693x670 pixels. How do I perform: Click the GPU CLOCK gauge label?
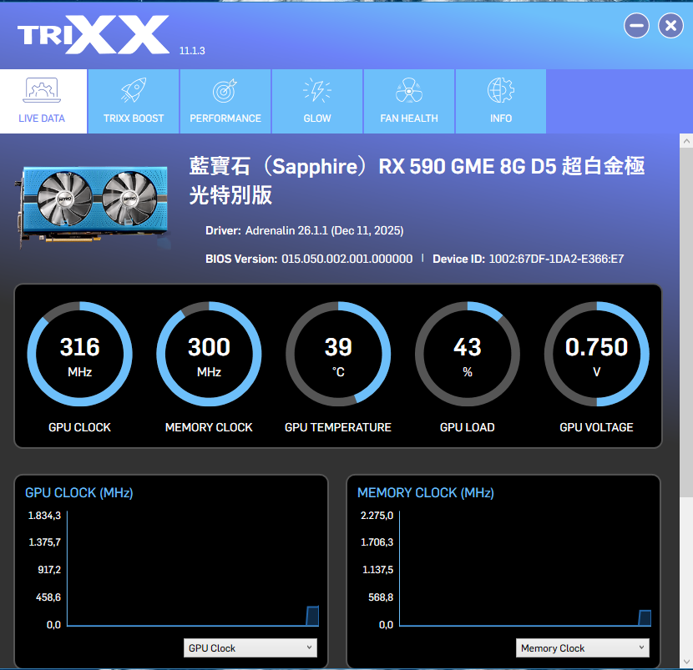[79, 427]
